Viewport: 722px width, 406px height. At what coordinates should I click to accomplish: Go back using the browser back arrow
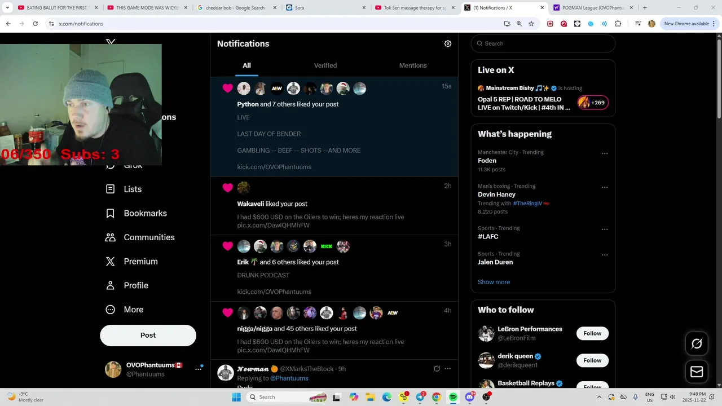(x=8, y=24)
